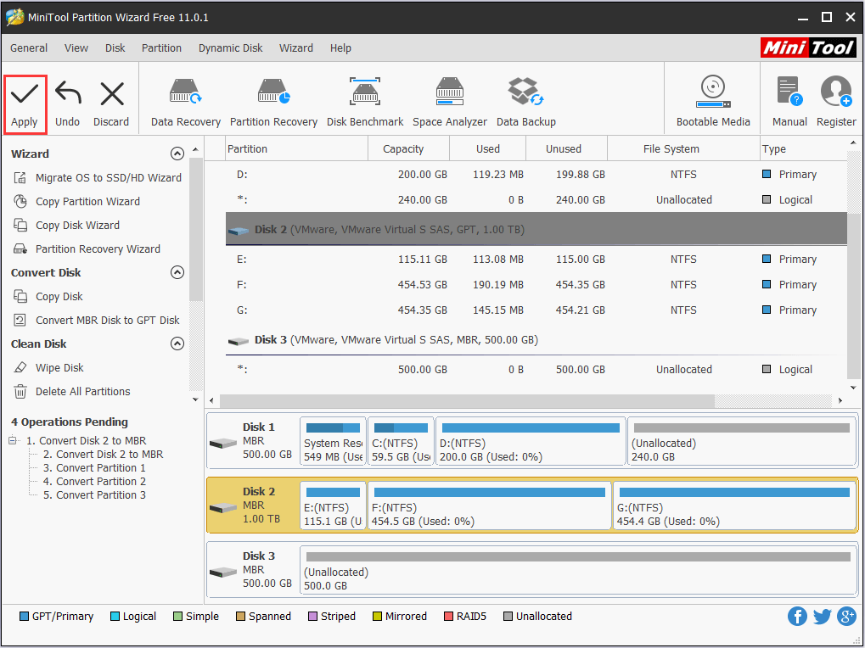Image resolution: width=865 pixels, height=648 pixels.
Task: Apply the pending operations
Action: [25, 99]
